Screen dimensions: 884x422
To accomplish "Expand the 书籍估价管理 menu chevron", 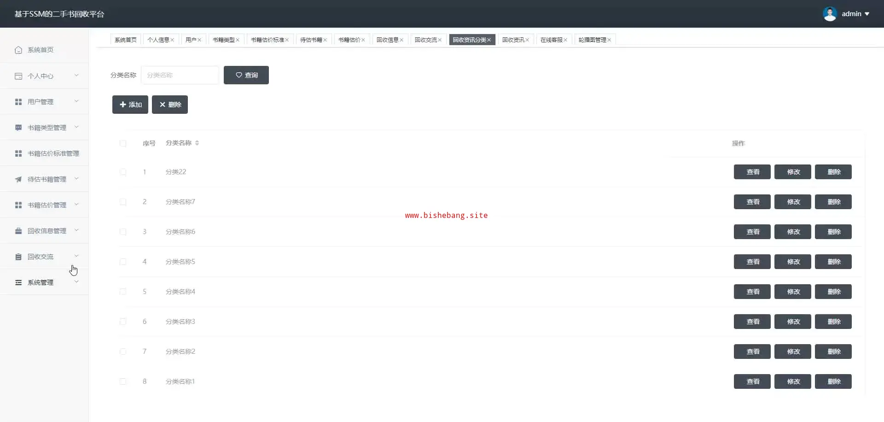I will coord(76,204).
